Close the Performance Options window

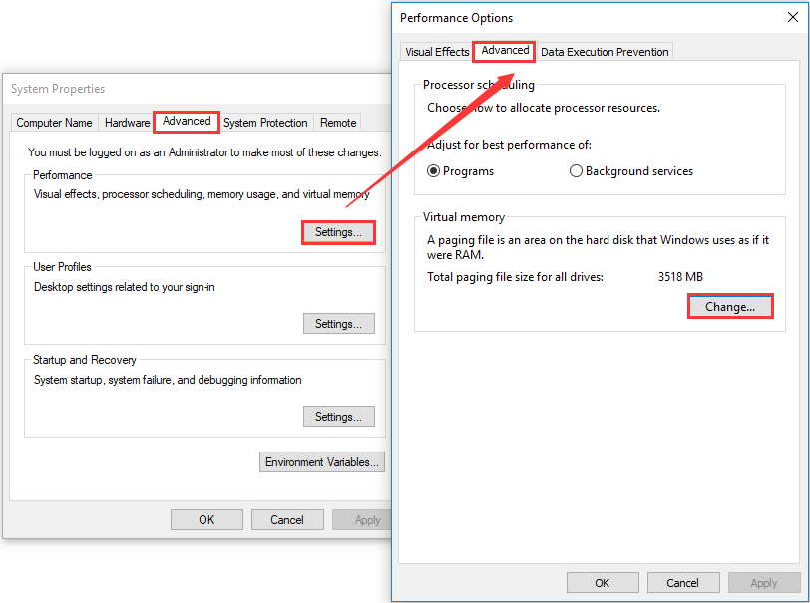click(x=795, y=17)
